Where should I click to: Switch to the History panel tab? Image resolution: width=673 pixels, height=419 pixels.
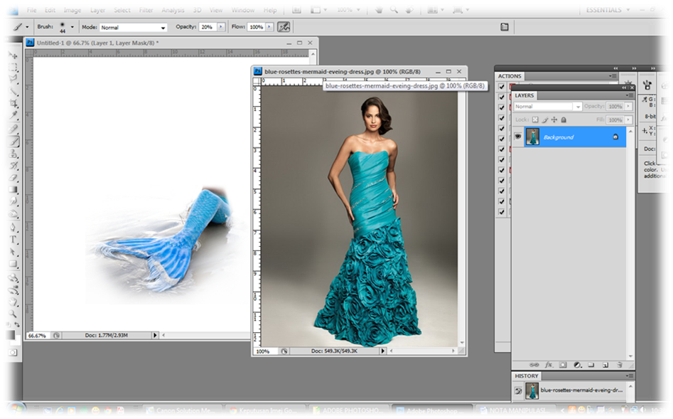[x=526, y=376]
